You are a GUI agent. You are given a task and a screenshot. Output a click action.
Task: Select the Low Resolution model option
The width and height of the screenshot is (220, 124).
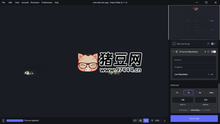(194, 74)
